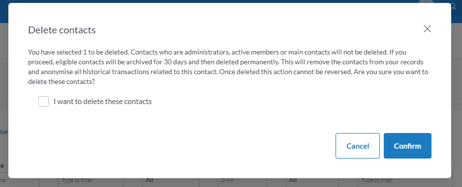Screen dimensions: 462x187
Task: Click the partly hidden link at the left edge
Action: 4,132
